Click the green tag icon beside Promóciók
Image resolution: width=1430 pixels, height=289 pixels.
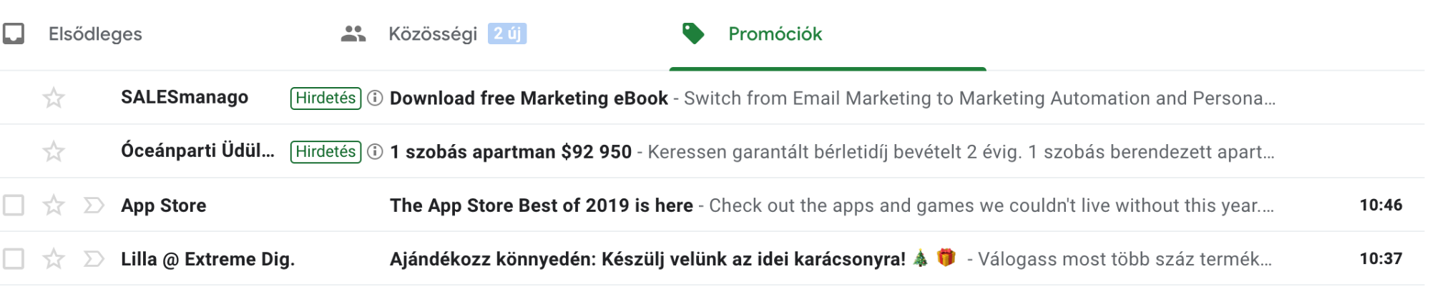pos(693,34)
